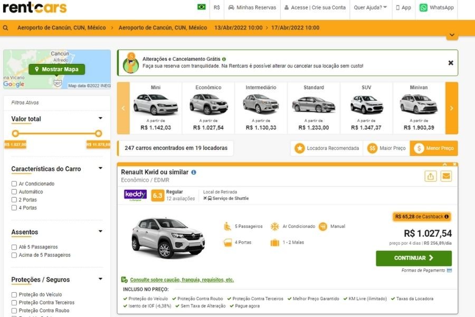The width and height of the screenshot is (475, 317).
Task: Check the 2 Portas filter
Action: pyautogui.click(x=14, y=200)
